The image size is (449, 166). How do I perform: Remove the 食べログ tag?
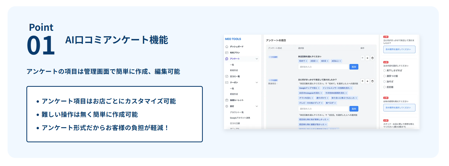335,103
